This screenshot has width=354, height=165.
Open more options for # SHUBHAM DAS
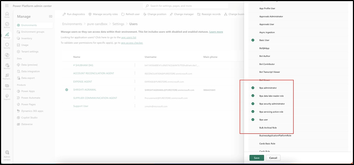pyautogui.click(x=135, y=65)
